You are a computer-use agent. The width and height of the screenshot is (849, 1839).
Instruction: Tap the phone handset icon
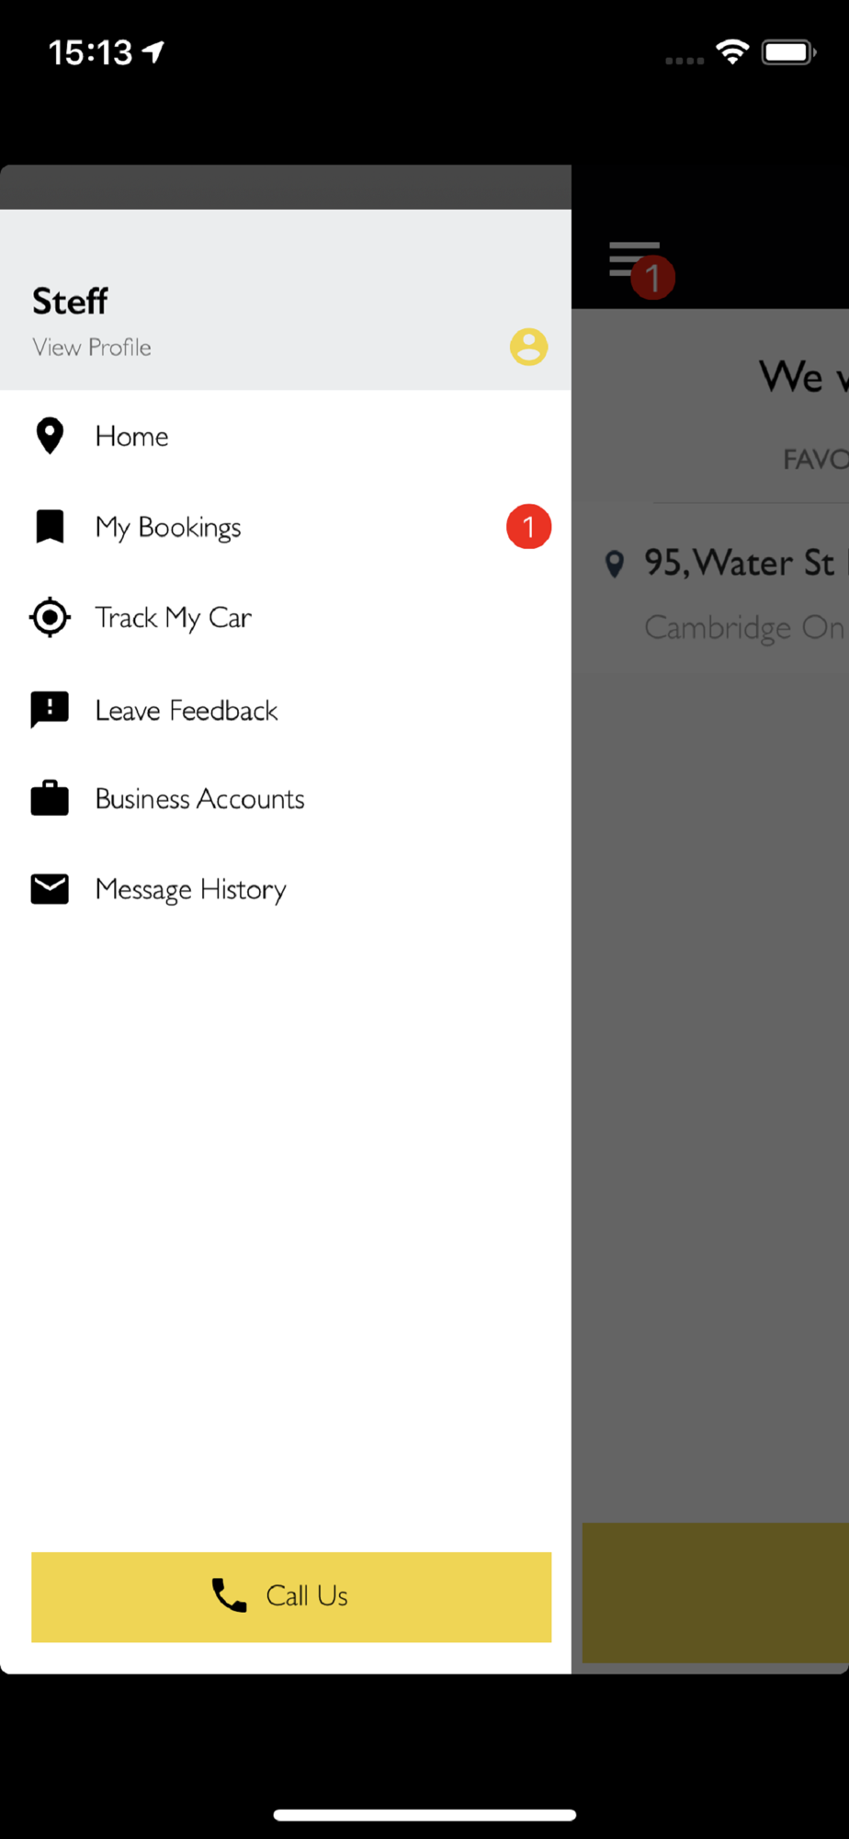point(229,1595)
